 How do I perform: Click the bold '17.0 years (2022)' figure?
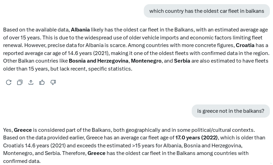click(x=196, y=138)
